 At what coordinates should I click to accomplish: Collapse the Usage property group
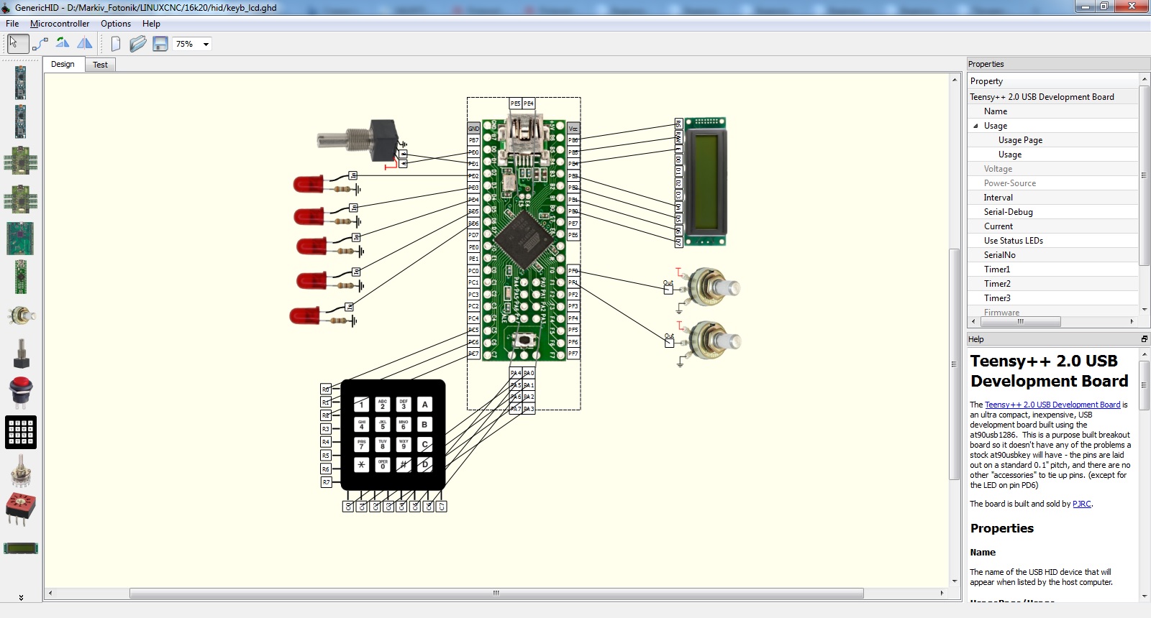pyautogui.click(x=976, y=126)
